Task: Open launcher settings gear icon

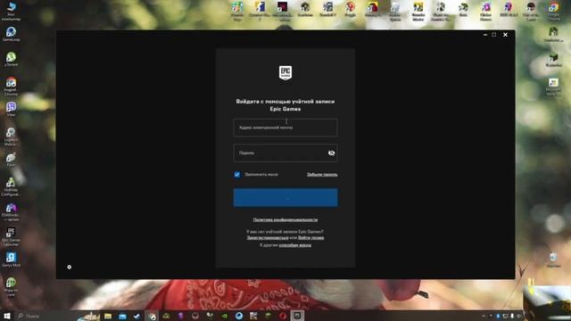Action: pos(70,267)
